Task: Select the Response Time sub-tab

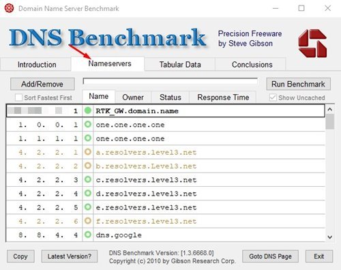Action: pyautogui.click(x=223, y=97)
